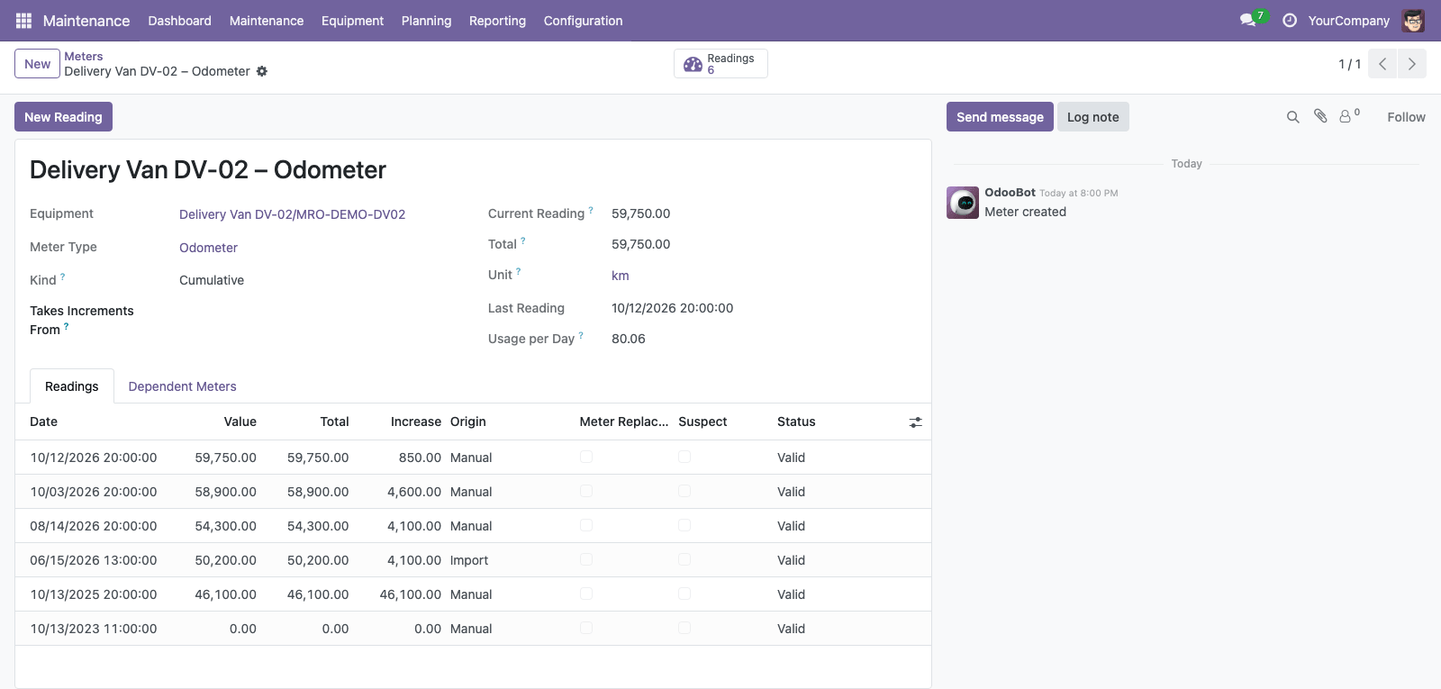
Task: Open the Dashboard menu
Action: [x=179, y=21]
